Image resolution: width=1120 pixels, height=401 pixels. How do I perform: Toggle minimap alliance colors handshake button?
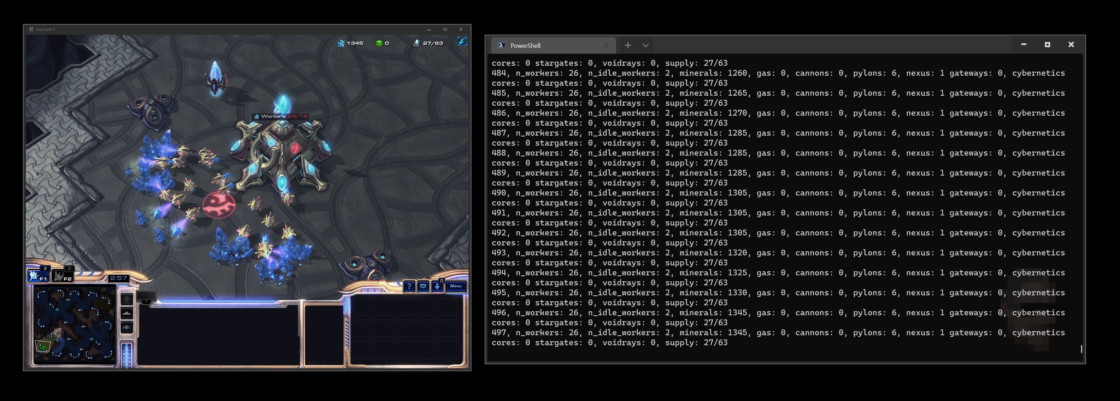(126, 327)
